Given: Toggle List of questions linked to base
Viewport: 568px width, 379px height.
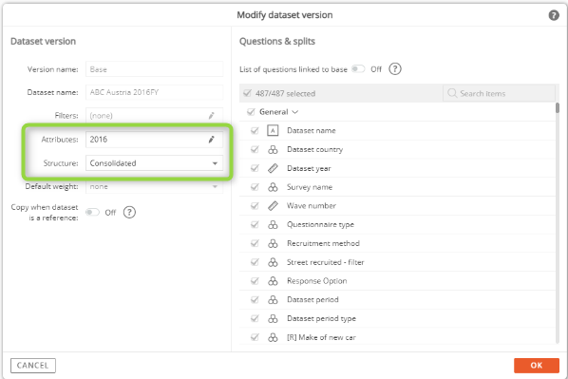Looking at the screenshot, I should tap(358, 68).
